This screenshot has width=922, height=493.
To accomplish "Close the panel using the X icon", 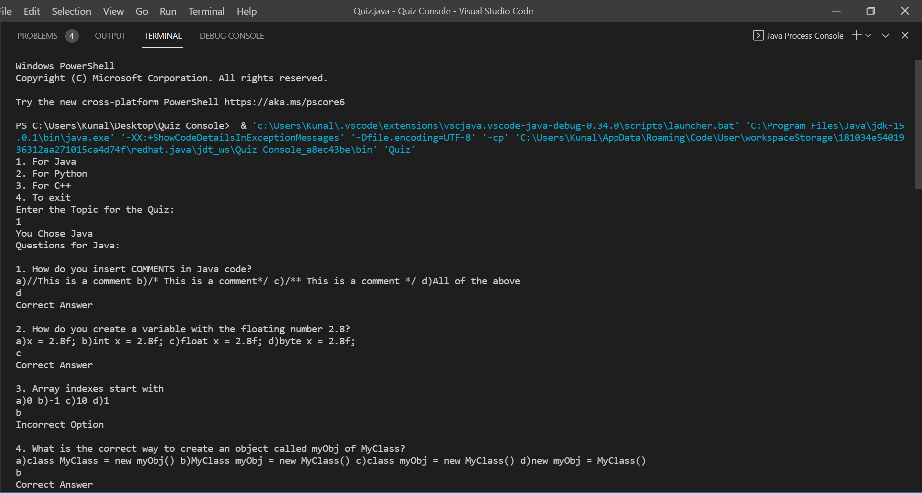I will (x=905, y=35).
